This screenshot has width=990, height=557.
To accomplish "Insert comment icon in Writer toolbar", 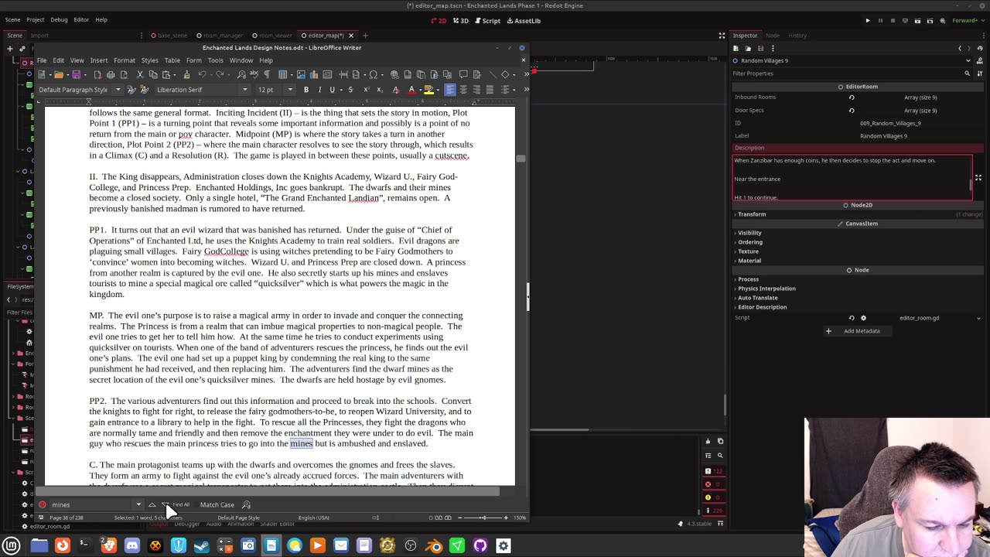I will 463,74.
